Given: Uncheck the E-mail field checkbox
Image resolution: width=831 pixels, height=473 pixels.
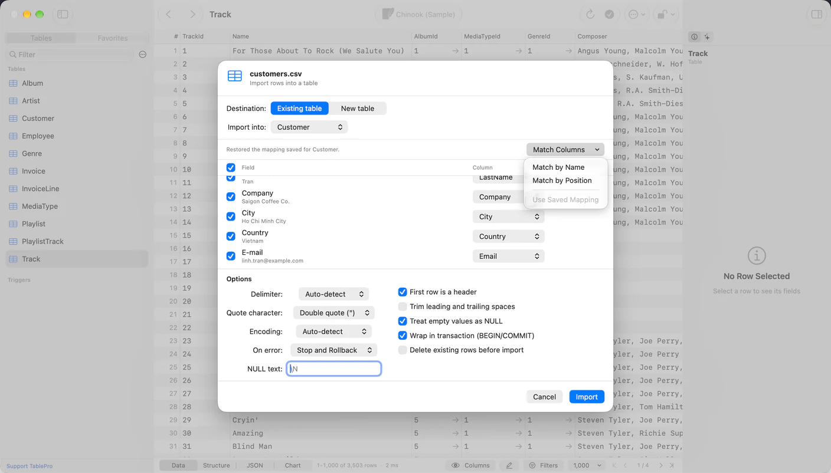Looking at the screenshot, I should tap(231, 256).
